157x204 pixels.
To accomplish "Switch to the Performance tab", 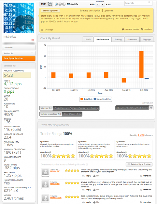I will [x=103, y=39].
